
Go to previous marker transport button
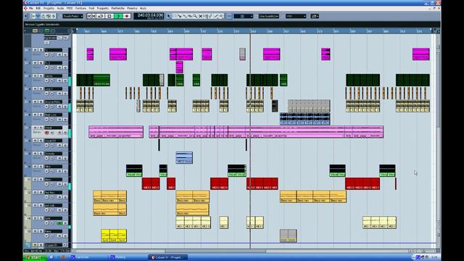[88, 16]
